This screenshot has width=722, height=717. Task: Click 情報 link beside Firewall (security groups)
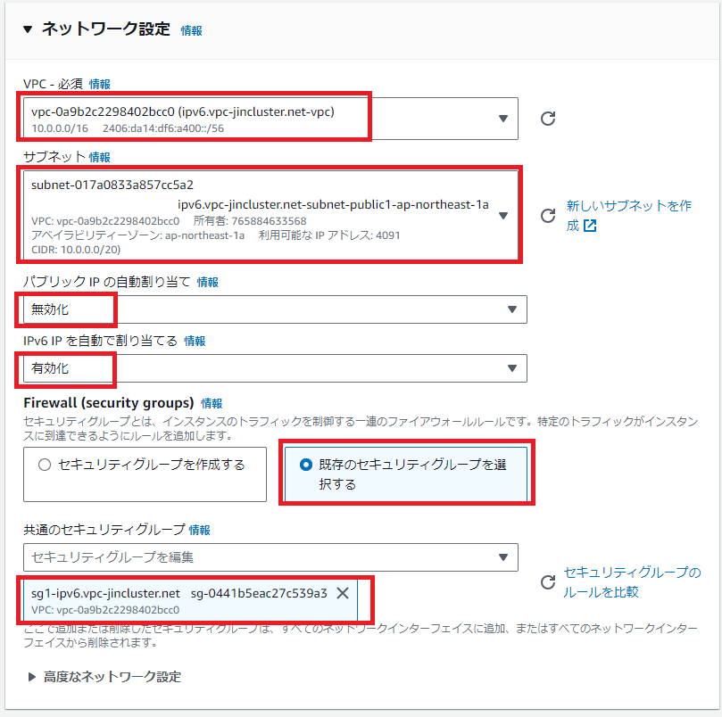pos(212,403)
